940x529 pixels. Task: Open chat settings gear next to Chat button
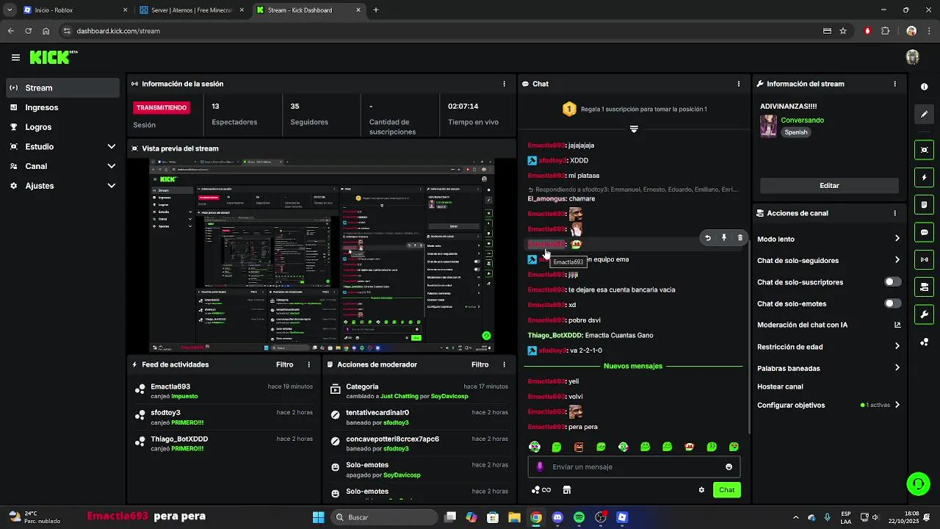(701, 490)
